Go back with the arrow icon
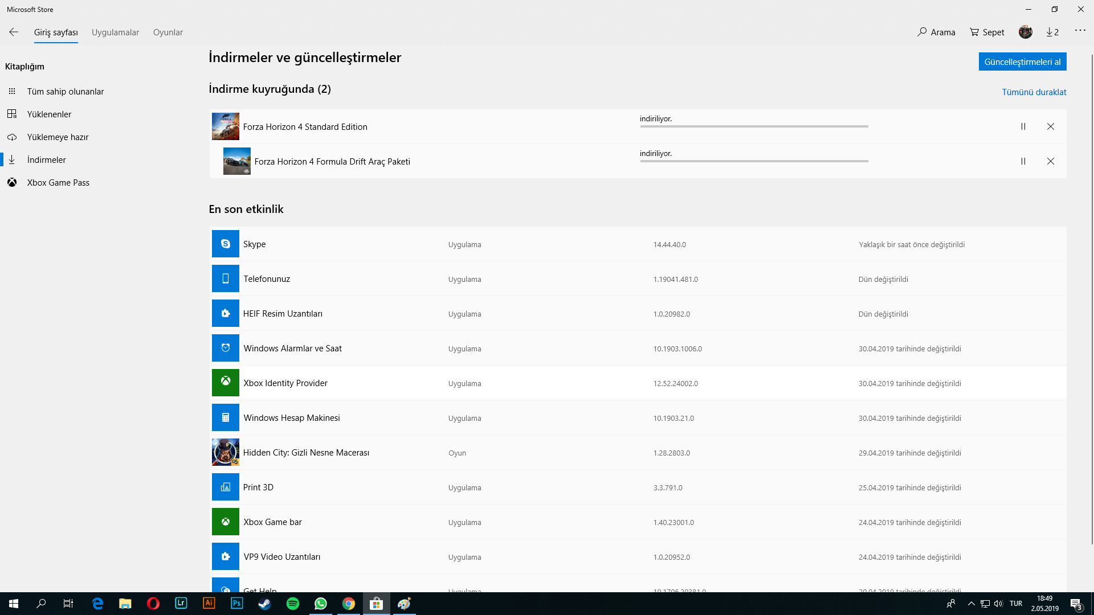1094x615 pixels. (14, 32)
